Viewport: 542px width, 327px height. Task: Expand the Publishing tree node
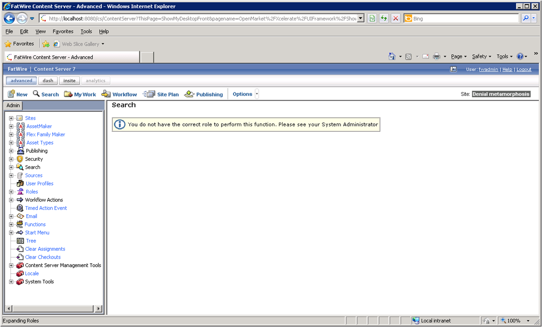pyautogui.click(x=11, y=151)
